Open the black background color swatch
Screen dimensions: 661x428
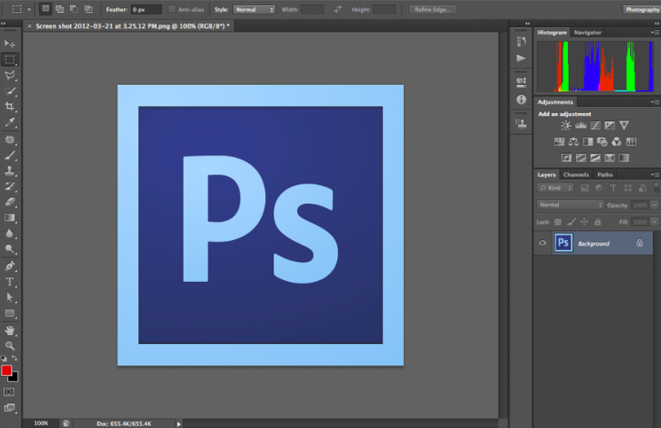pos(15,377)
